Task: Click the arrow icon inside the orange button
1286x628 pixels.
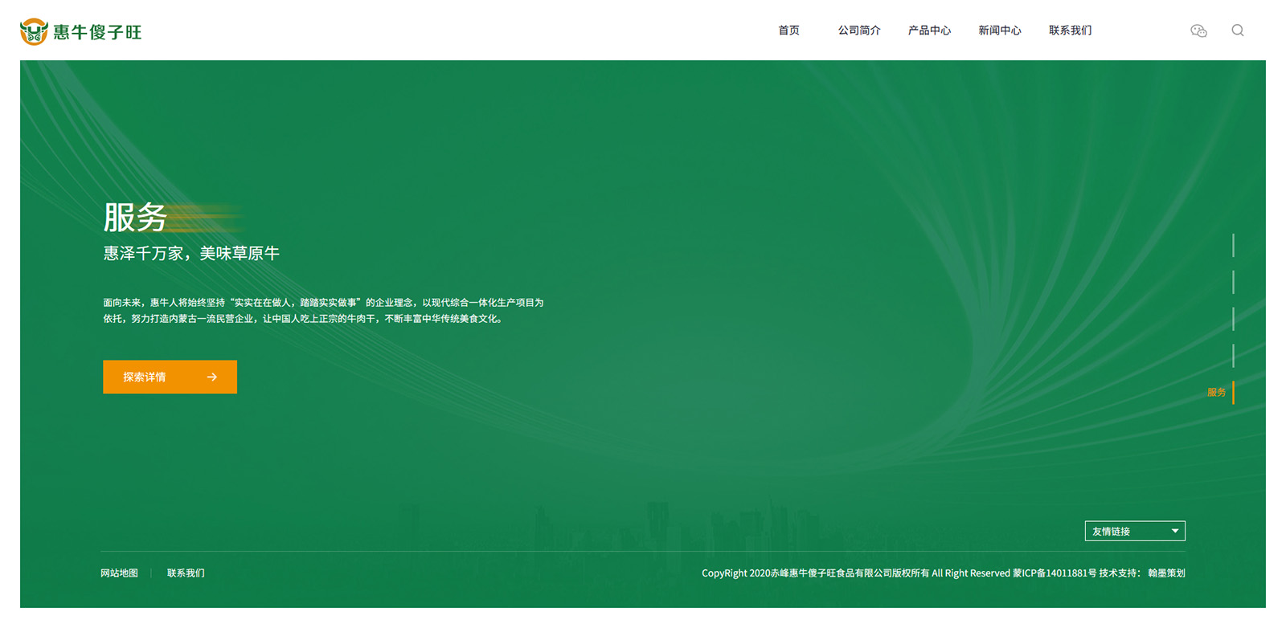Action: point(212,377)
